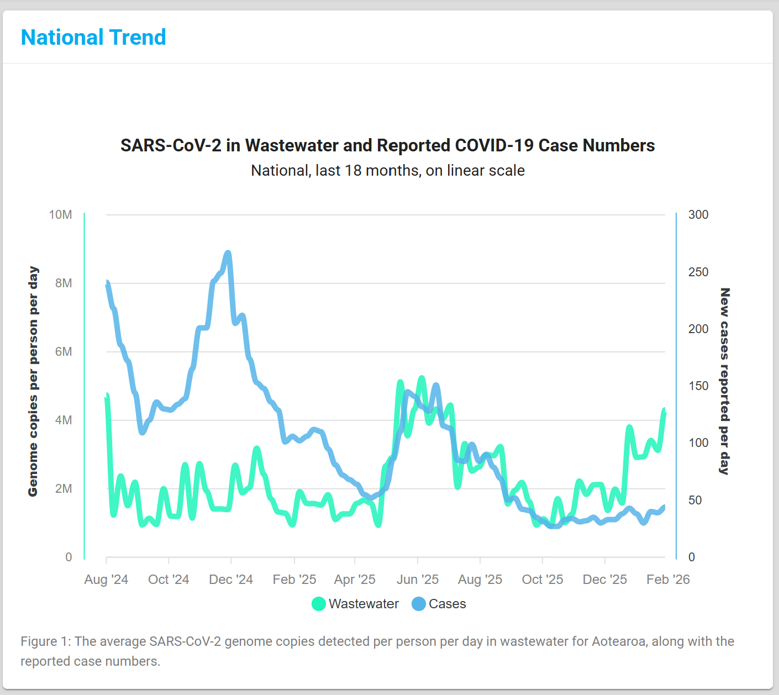779x695 pixels.
Task: Click the blue Cases legend circle
Action: click(419, 604)
